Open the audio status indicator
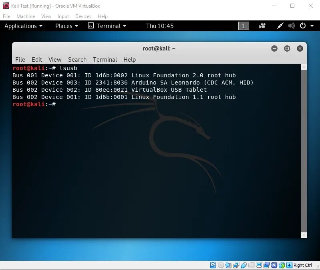This screenshot has height=270, width=320. click(228, 265)
